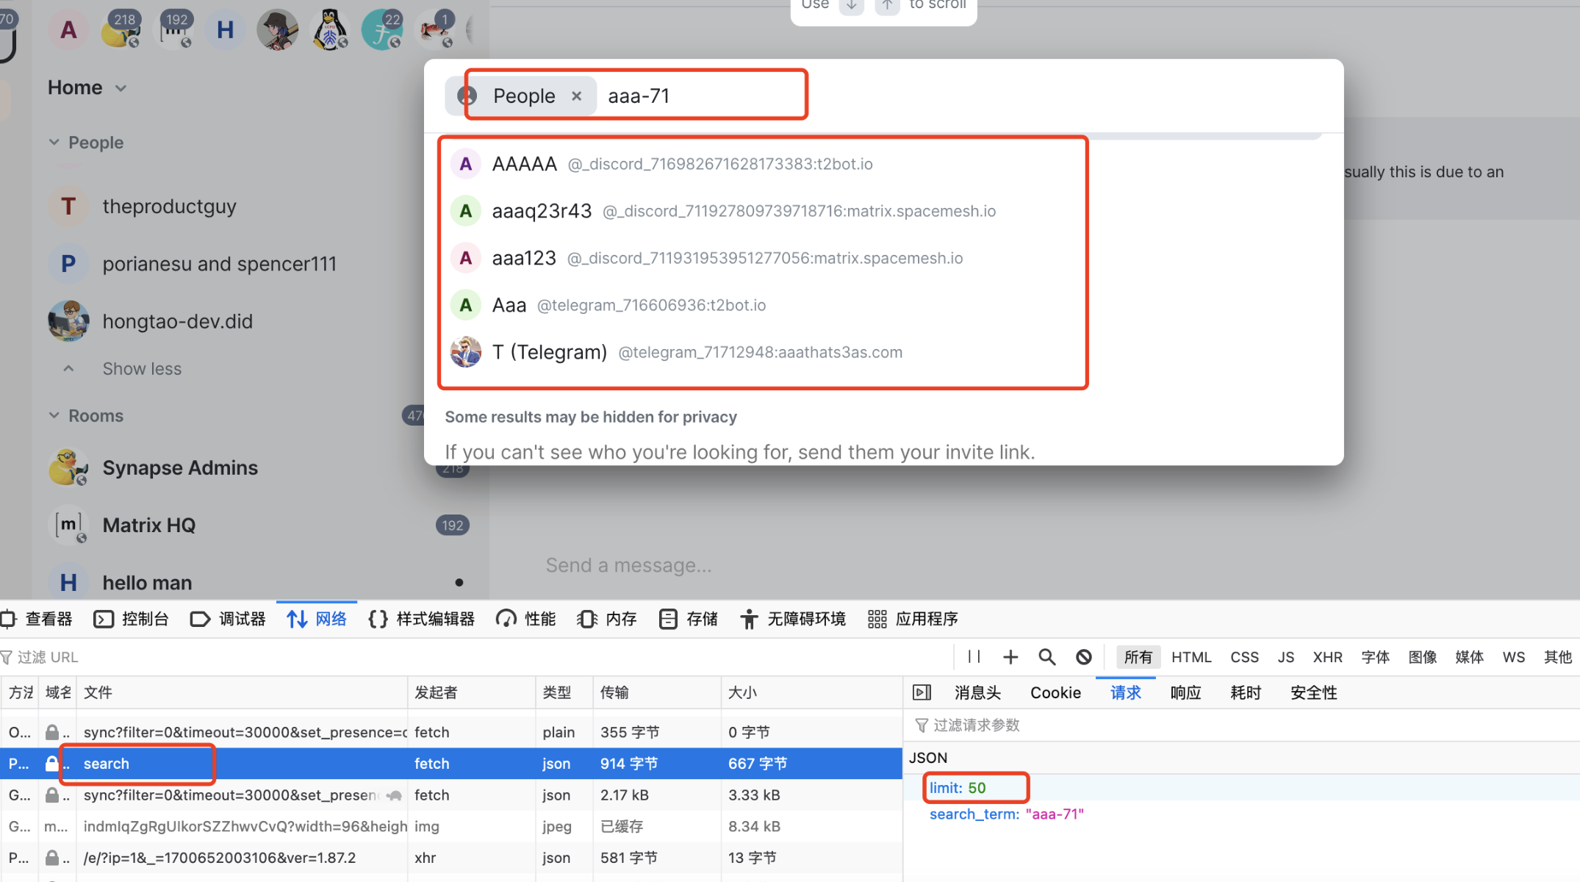Switch to the XHR network filter tab
The height and width of the screenshot is (882, 1580).
pyautogui.click(x=1328, y=656)
